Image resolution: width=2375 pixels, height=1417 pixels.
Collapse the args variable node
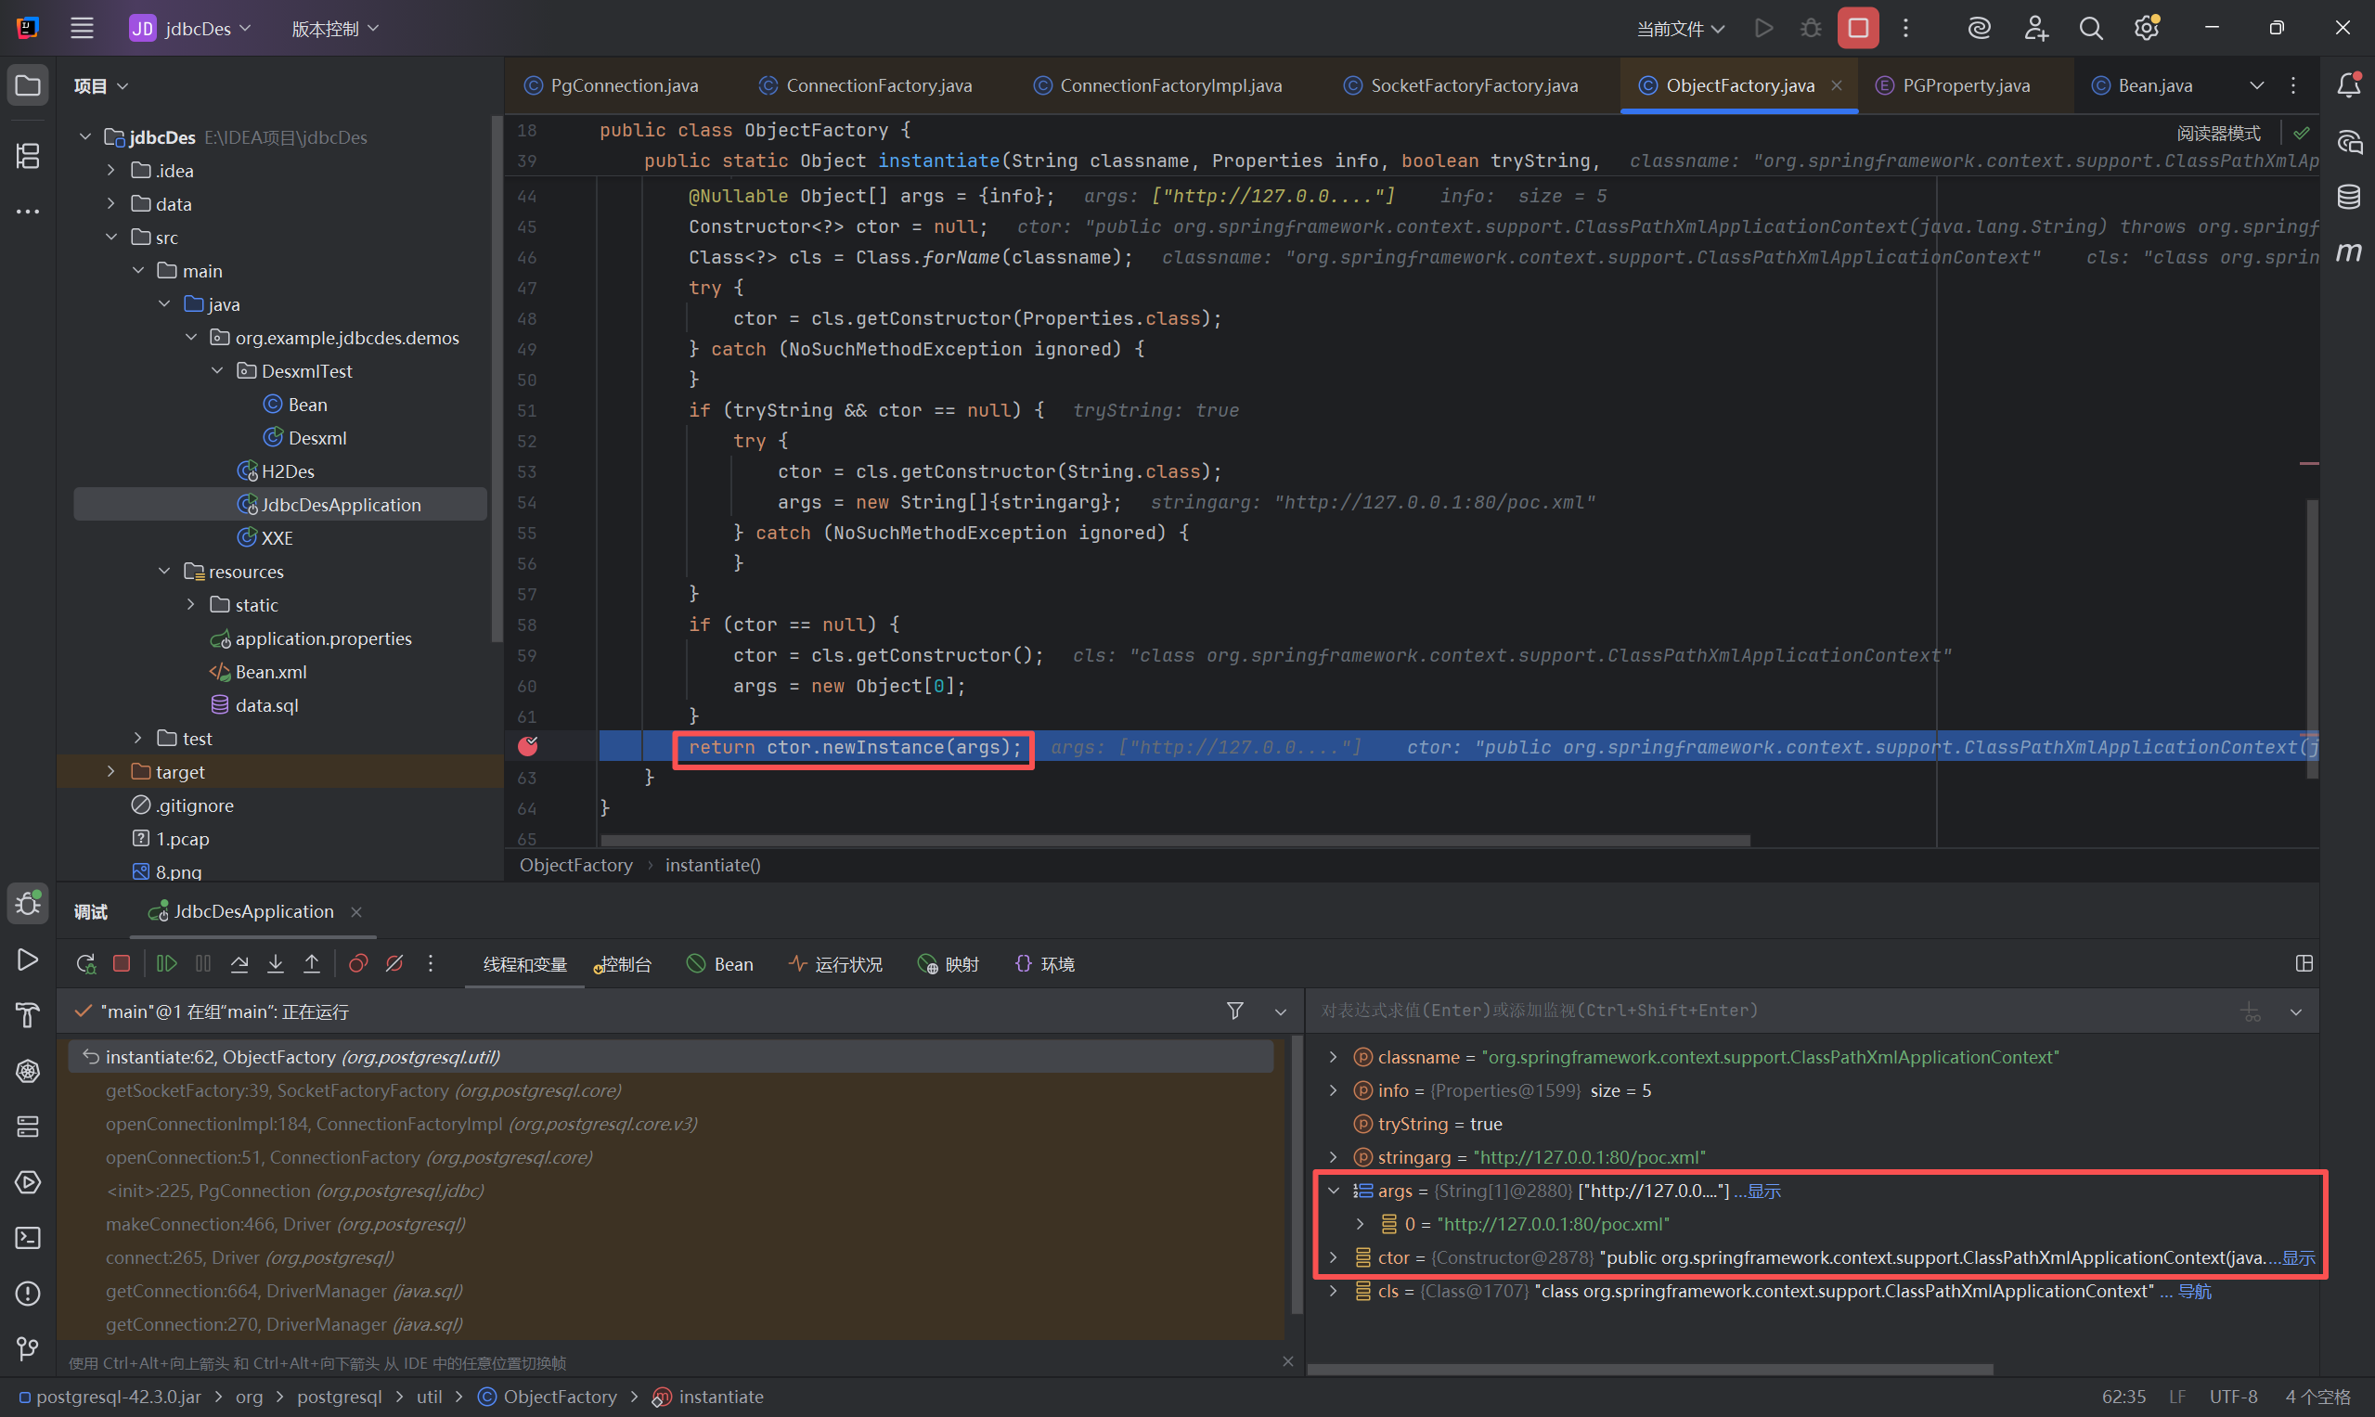tap(1333, 1191)
